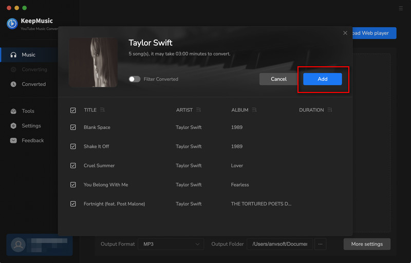Click the Settings hexagon icon
This screenshot has height=263, width=411.
13,126
